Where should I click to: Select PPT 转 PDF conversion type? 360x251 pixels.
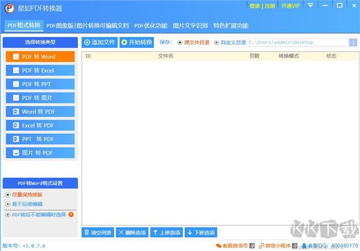[x=40, y=139]
